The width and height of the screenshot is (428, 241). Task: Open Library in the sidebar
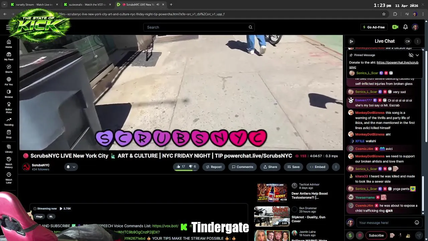tap(9, 149)
